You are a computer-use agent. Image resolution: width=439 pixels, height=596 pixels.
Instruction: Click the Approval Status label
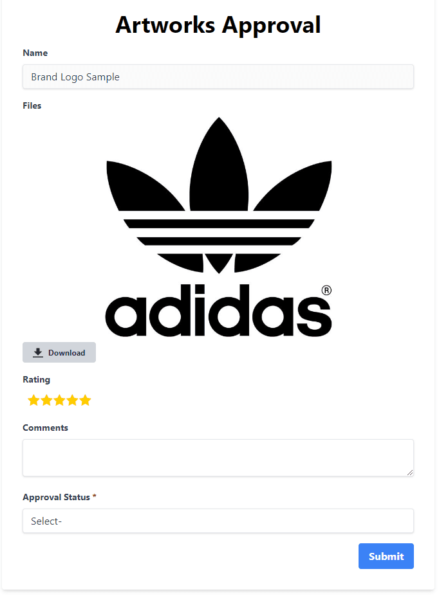(x=57, y=497)
